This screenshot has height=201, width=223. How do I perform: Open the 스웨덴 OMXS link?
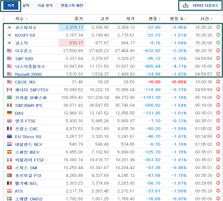click(29, 199)
